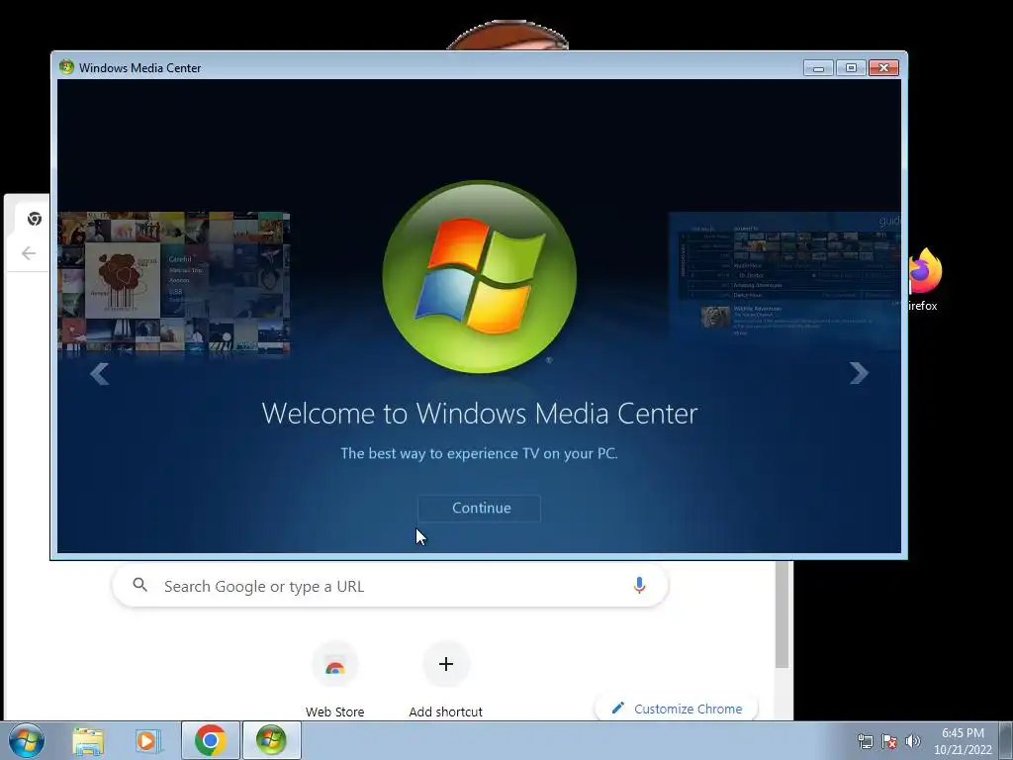Launch Windows Media Player from taskbar

148,740
